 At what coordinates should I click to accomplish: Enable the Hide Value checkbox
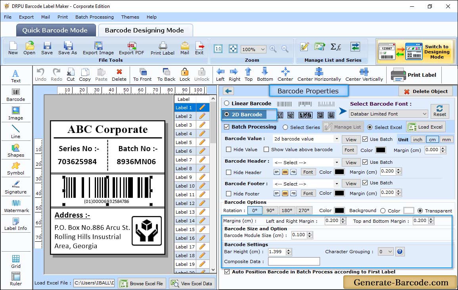click(x=229, y=150)
